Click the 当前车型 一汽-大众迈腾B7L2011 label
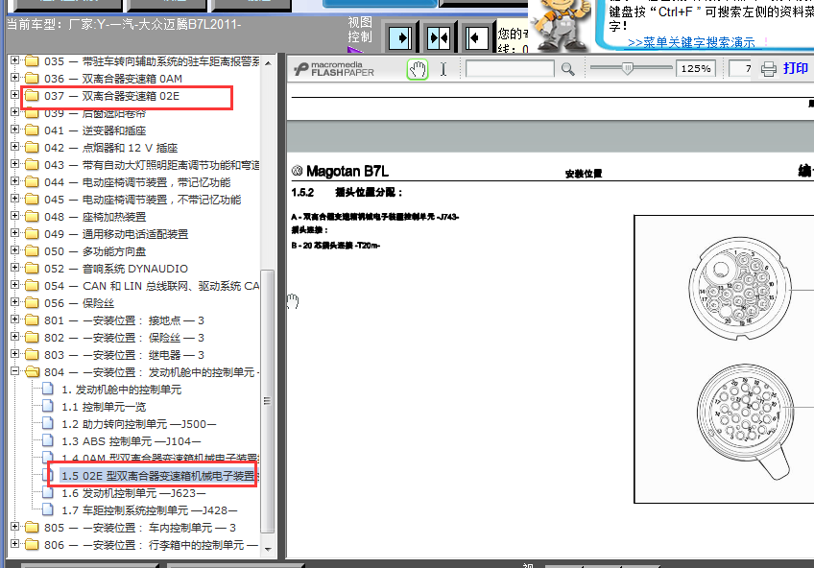The width and height of the screenshot is (814, 568). coord(124,24)
